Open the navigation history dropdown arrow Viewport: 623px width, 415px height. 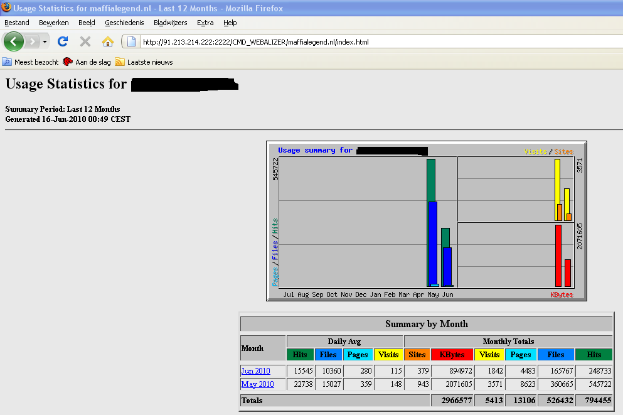click(45, 41)
